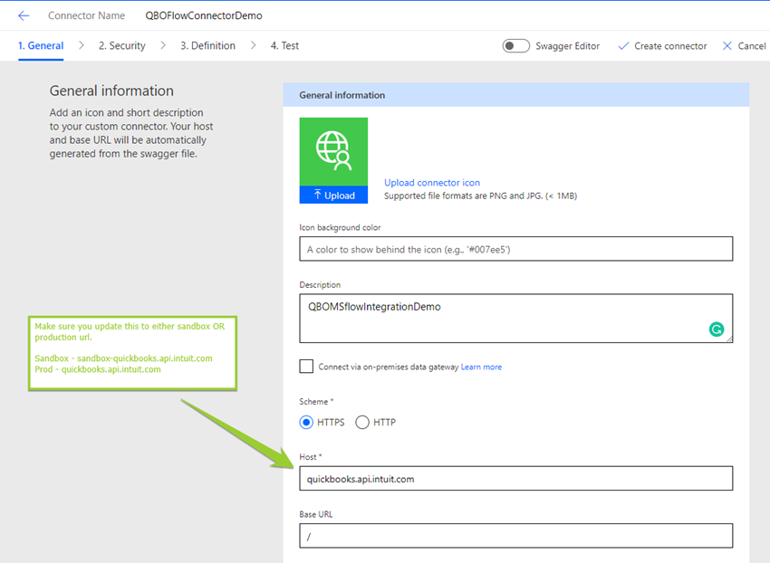770x563 pixels.
Task: Click chevron after the General step
Action: 81,45
